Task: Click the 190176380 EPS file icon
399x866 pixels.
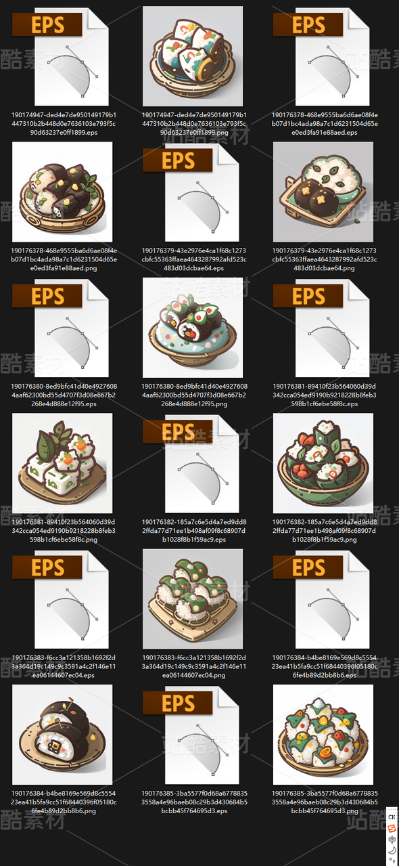Action: (x=61, y=327)
